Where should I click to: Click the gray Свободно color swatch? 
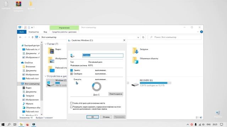pos(72,74)
